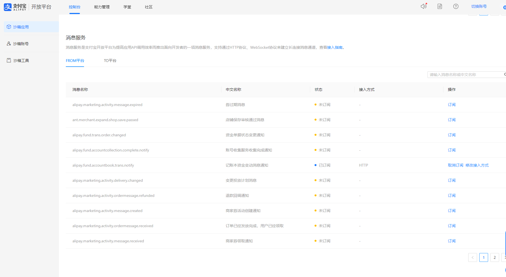This screenshot has height=277, width=506.
Task: Click the 券过期消息 cell
Action: 236,105
